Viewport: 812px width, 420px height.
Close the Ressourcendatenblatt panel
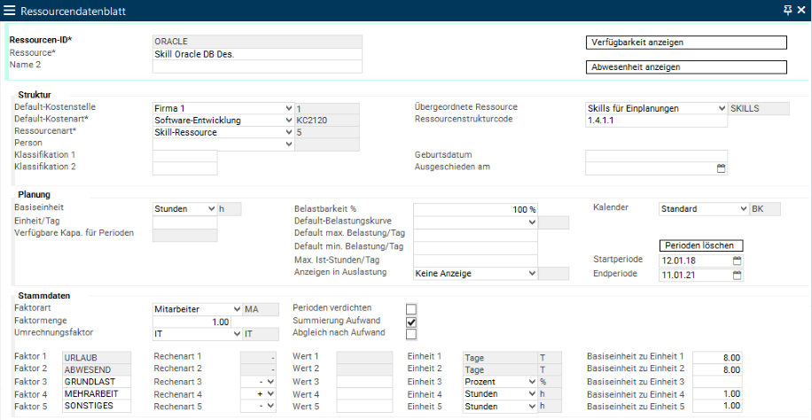[x=800, y=10]
